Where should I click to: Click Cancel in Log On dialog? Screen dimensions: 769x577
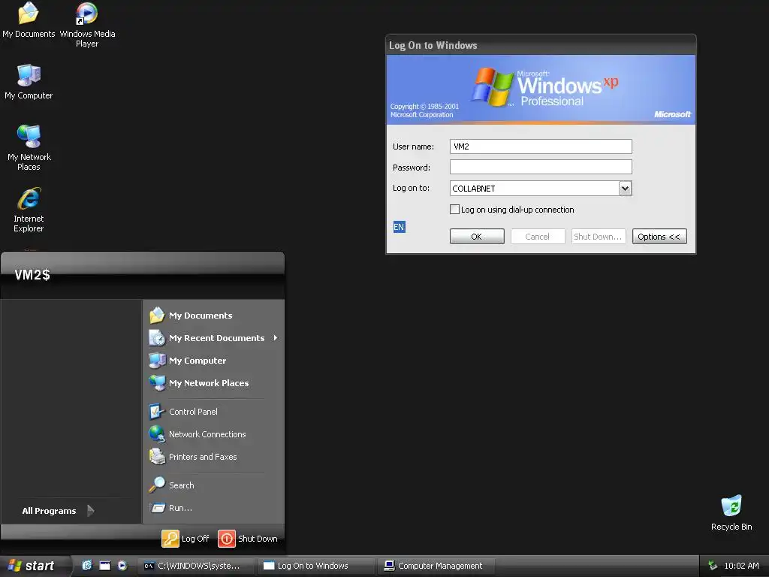click(538, 237)
